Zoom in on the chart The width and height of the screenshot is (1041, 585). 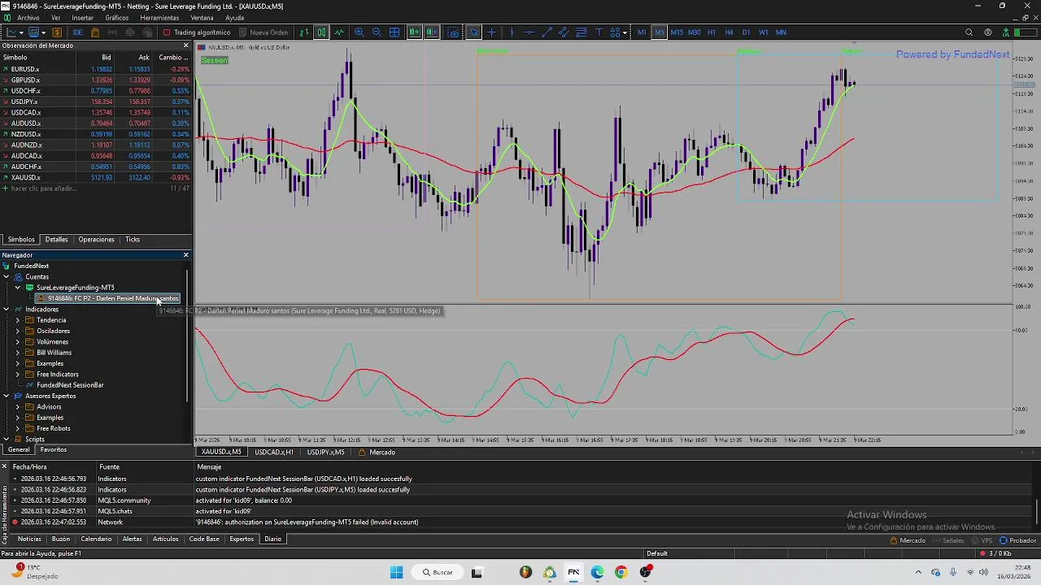(x=359, y=32)
